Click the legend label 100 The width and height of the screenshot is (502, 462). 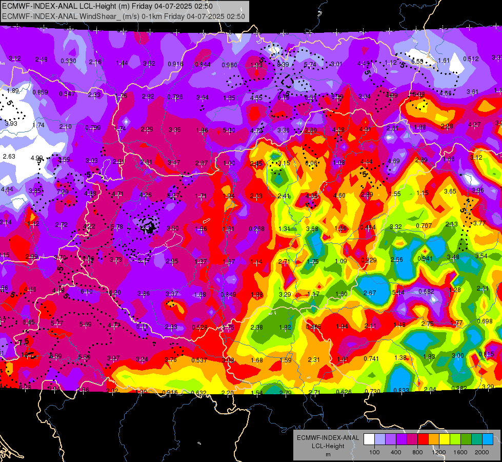[374, 452]
